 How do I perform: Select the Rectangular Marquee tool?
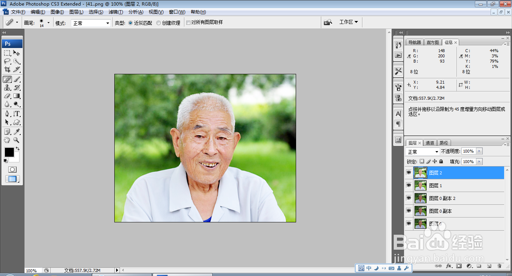pos(7,53)
